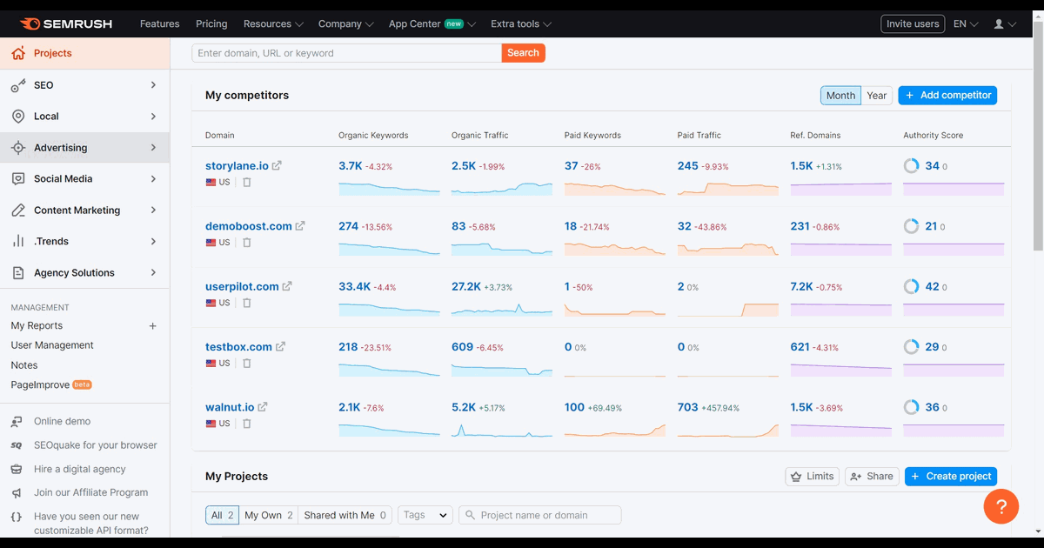This screenshot has width=1044, height=548.
Task: Click the Create project button
Action: click(x=951, y=477)
